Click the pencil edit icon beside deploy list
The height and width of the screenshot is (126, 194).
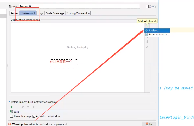pyautogui.click(x=147, y=47)
